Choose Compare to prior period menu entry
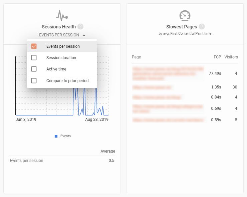This screenshot has height=197, width=247. coord(62,81)
